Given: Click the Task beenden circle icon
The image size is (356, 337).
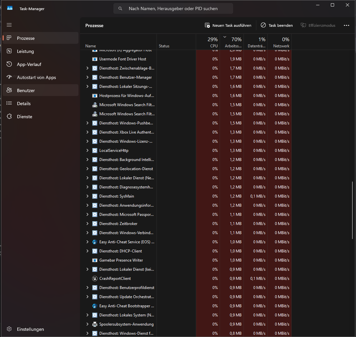Looking at the screenshot, I should point(263,25).
